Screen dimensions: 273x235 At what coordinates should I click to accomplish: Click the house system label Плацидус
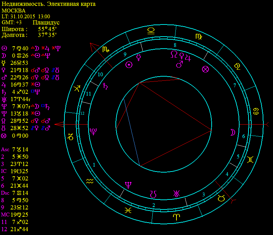[46, 22]
